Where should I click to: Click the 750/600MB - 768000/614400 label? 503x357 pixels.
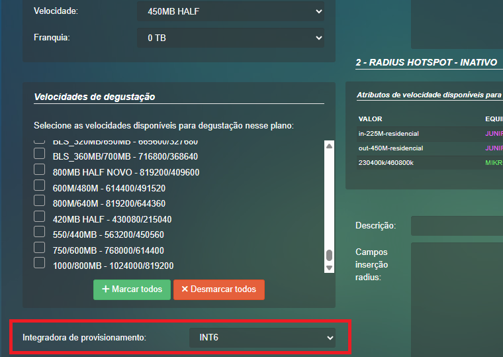tap(109, 250)
